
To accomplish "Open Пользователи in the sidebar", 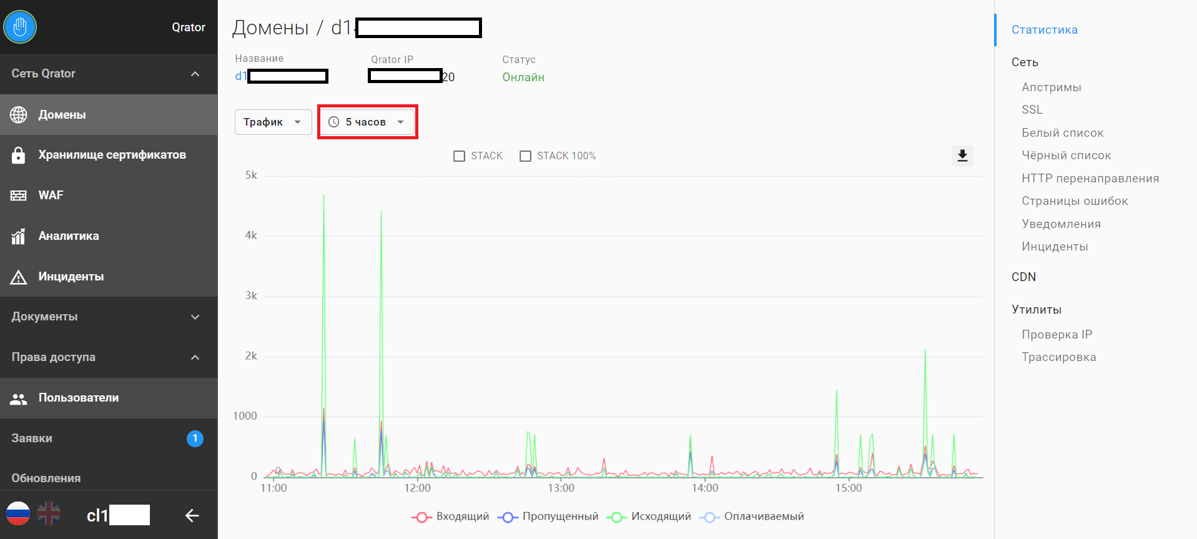I will point(109,398).
